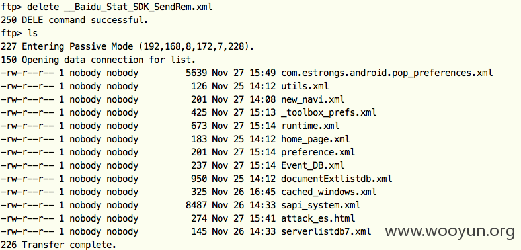Click on new_navi.xml in the listing
Image resolution: width=521 pixels, height=250 pixels.
click(313, 99)
